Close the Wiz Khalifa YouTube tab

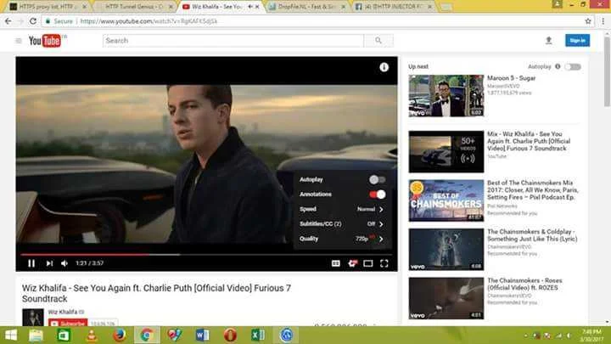257,7
